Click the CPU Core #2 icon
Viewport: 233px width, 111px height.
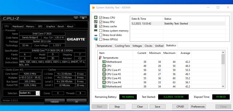[104, 74]
